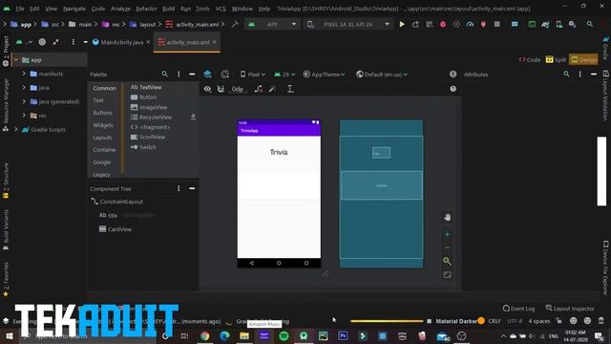Minimize the Palette panel
Image resolution: width=611 pixels, height=344 pixels.
[192, 74]
